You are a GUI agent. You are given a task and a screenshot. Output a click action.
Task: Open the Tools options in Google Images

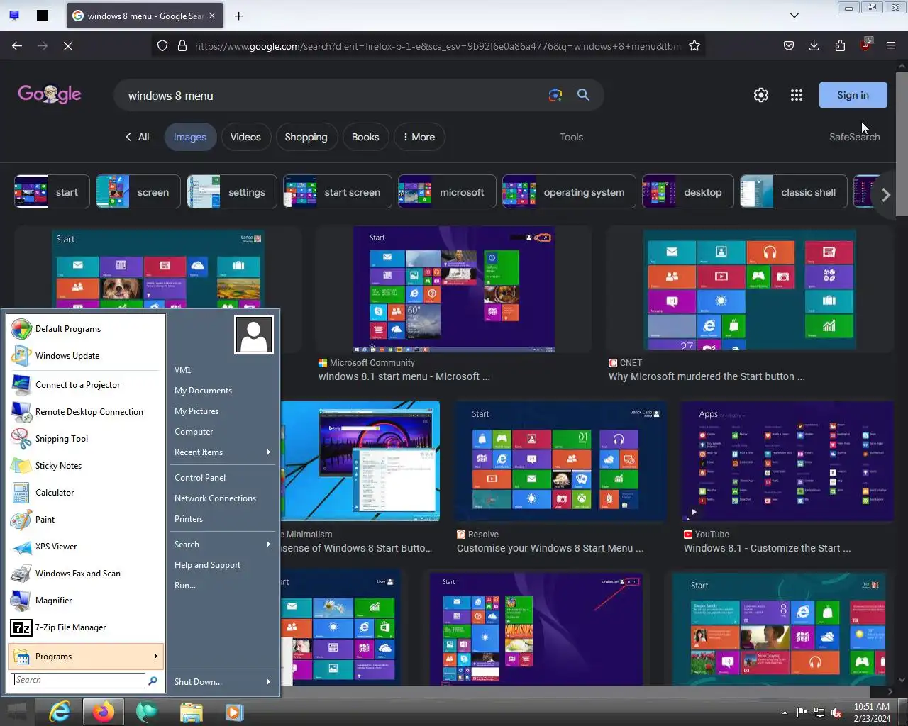click(x=571, y=137)
